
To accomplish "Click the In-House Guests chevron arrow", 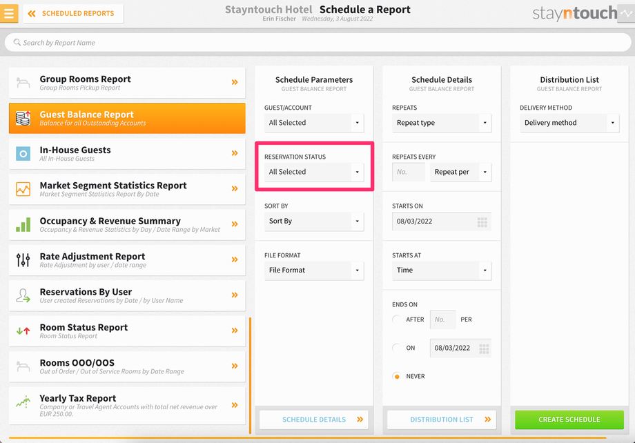I will click(235, 153).
